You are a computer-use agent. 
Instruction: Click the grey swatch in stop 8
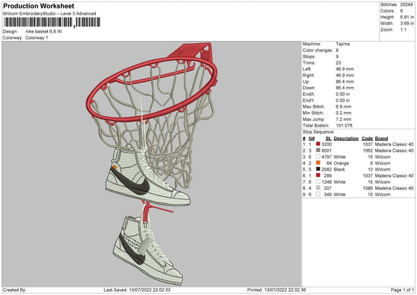pyautogui.click(x=318, y=188)
